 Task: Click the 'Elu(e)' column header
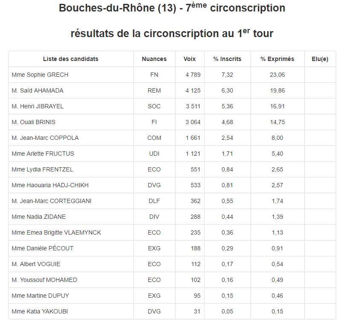pyautogui.click(x=320, y=59)
